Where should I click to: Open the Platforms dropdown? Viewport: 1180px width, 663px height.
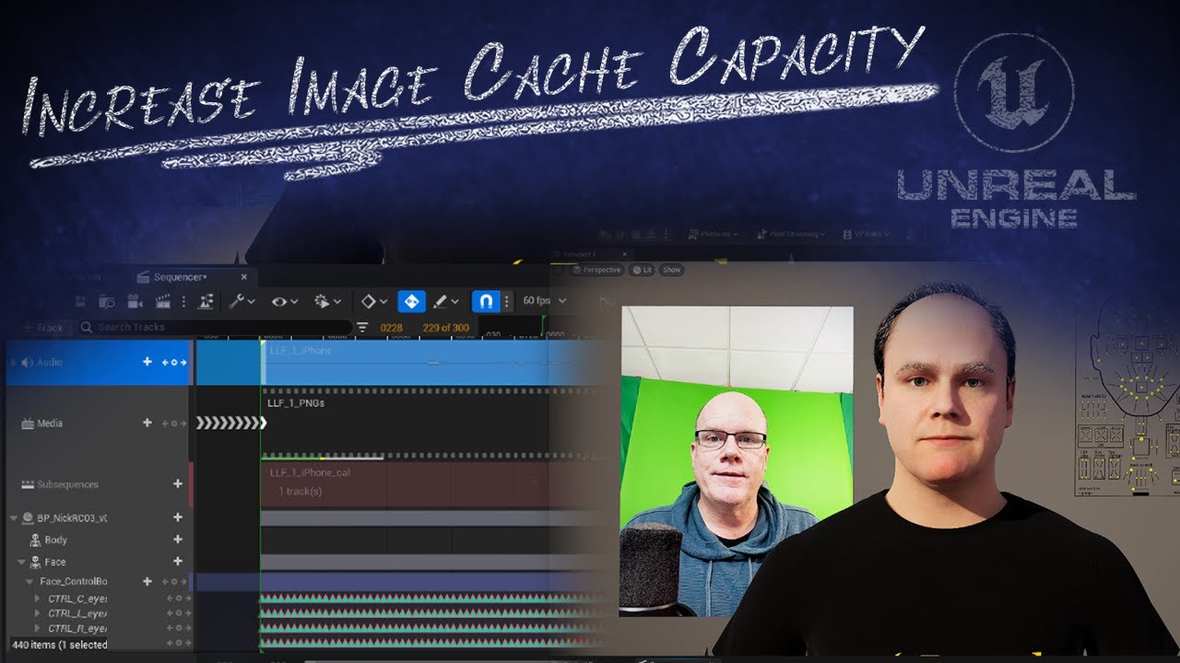pyautogui.click(x=713, y=234)
